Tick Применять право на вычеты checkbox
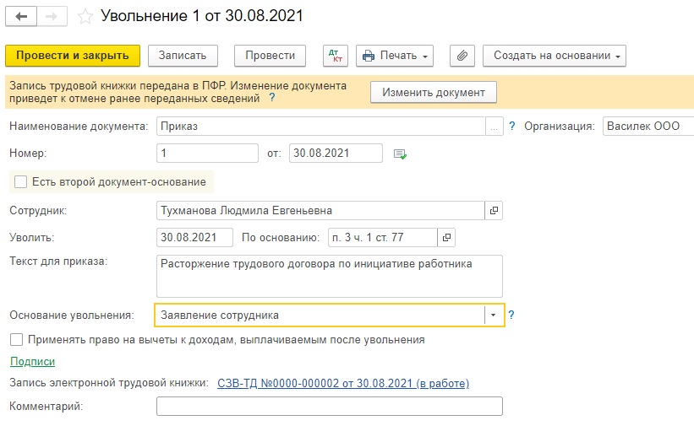Image resolution: width=694 pixels, height=426 pixels. pyautogui.click(x=16, y=339)
